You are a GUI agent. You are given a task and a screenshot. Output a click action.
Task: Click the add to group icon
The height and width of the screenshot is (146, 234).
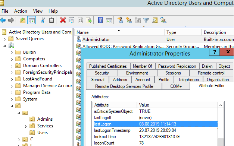(x=163, y=20)
